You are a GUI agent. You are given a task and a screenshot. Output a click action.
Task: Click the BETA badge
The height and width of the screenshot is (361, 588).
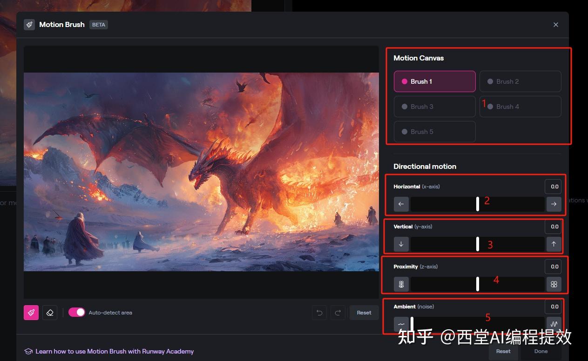click(x=99, y=25)
